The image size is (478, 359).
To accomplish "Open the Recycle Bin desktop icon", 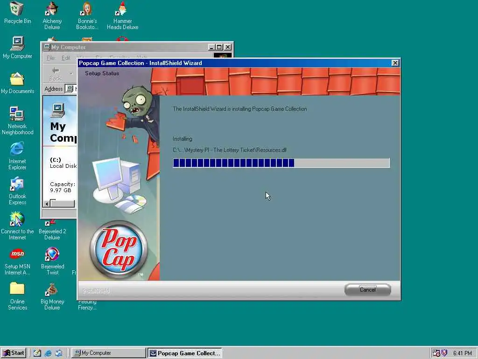I will pos(17,13).
